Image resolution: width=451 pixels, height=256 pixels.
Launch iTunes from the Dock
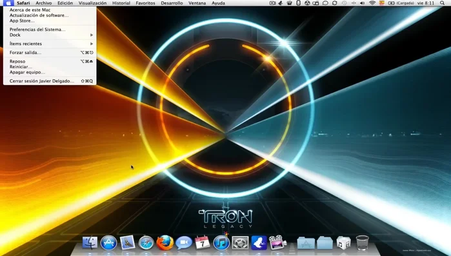point(221,243)
